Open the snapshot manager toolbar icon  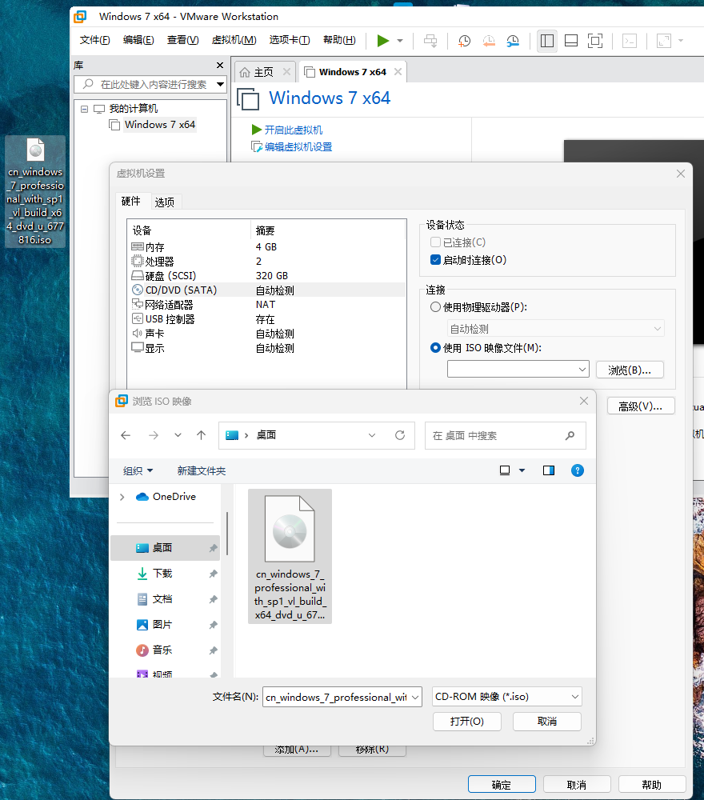pyautogui.click(x=513, y=41)
